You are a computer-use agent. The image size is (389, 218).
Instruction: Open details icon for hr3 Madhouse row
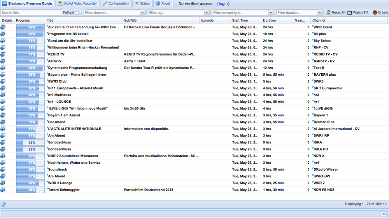pyautogui.click(x=3, y=95)
